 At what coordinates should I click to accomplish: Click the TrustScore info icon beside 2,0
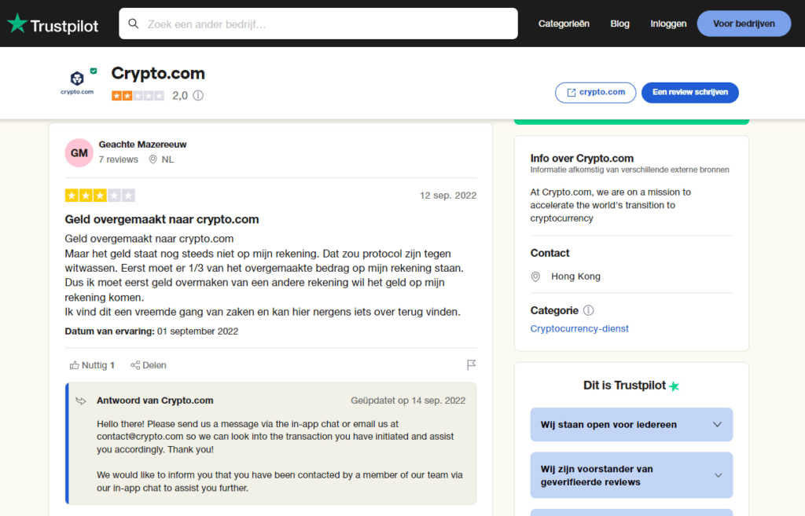(x=198, y=95)
